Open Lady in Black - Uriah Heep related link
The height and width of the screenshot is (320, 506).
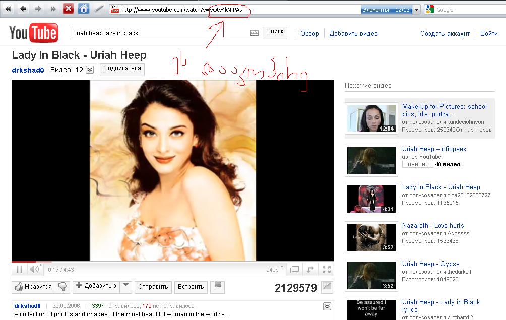[x=441, y=187]
